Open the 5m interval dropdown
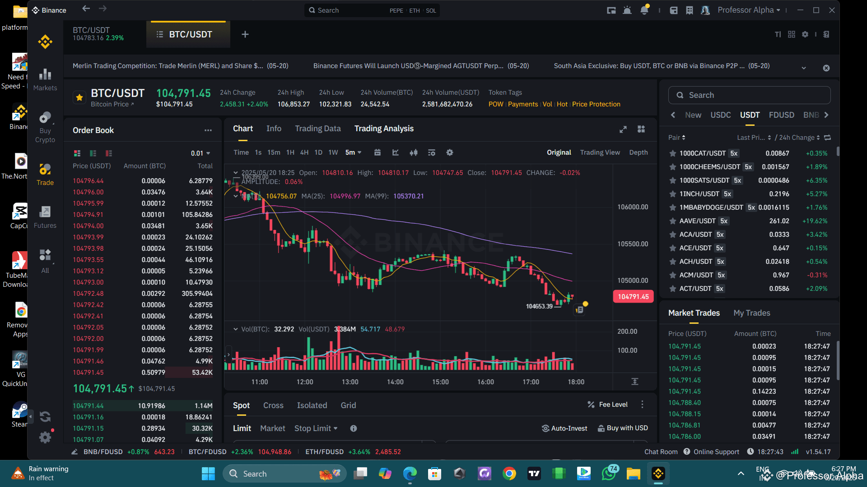The height and width of the screenshot is (487, 867). click(x=354, y=152)
